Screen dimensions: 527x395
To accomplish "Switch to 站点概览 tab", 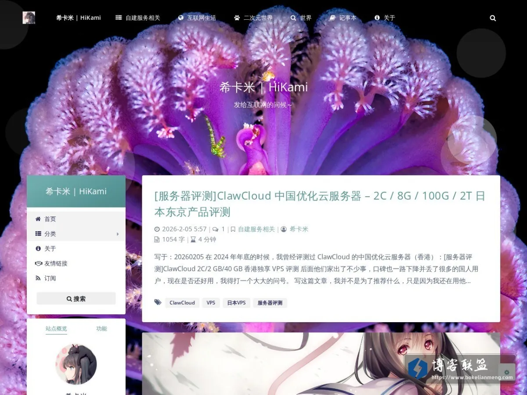I will 56,329.
